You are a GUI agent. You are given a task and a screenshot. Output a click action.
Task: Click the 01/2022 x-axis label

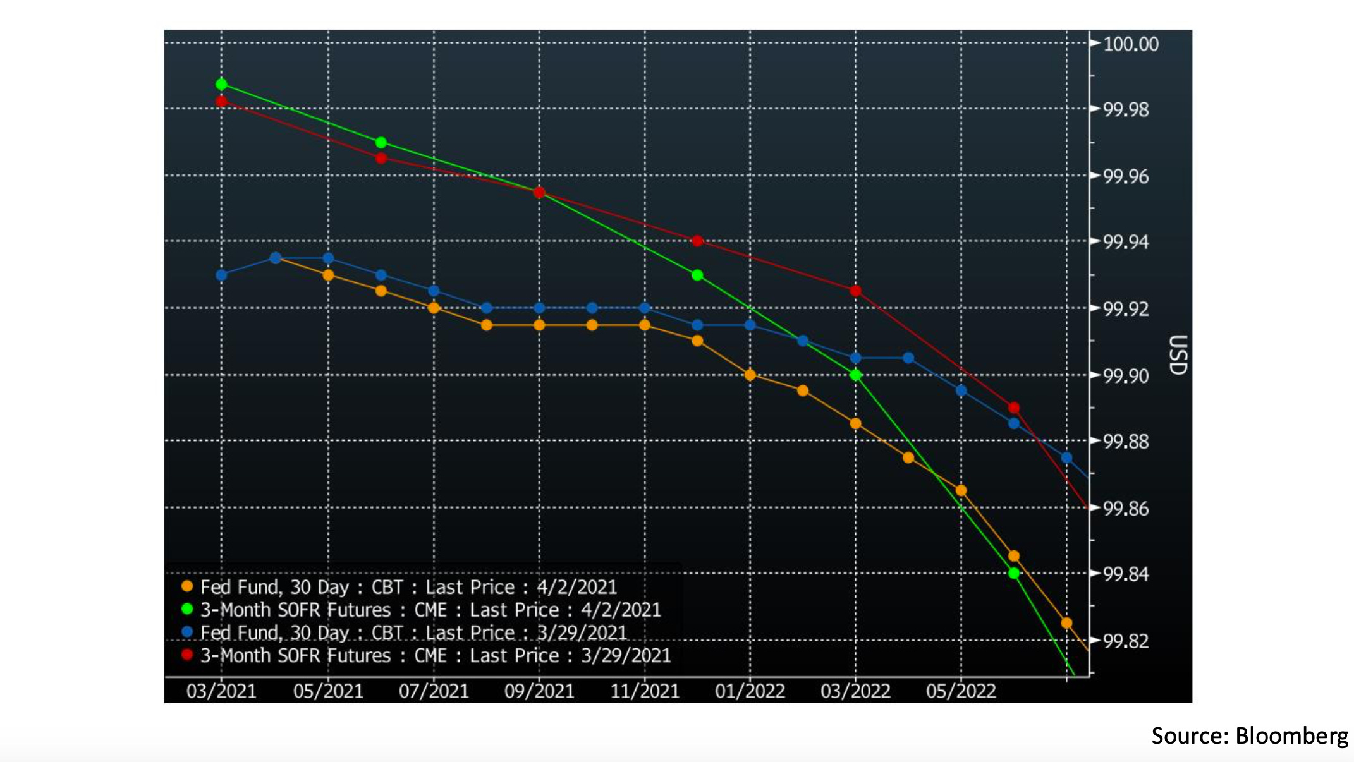[750, 691]
